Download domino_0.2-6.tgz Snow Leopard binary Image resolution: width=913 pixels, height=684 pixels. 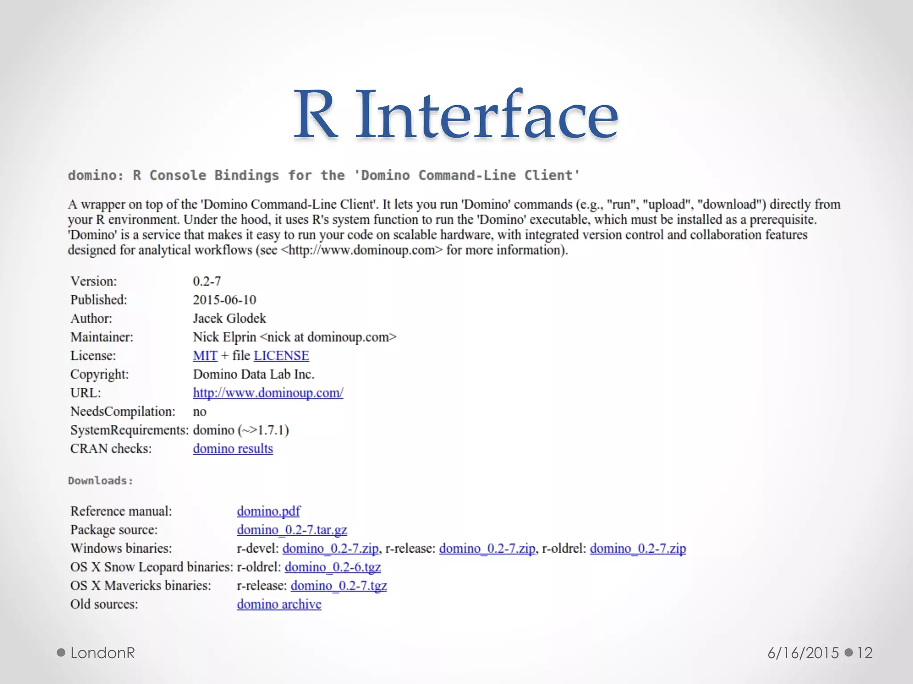pos(333,567)
